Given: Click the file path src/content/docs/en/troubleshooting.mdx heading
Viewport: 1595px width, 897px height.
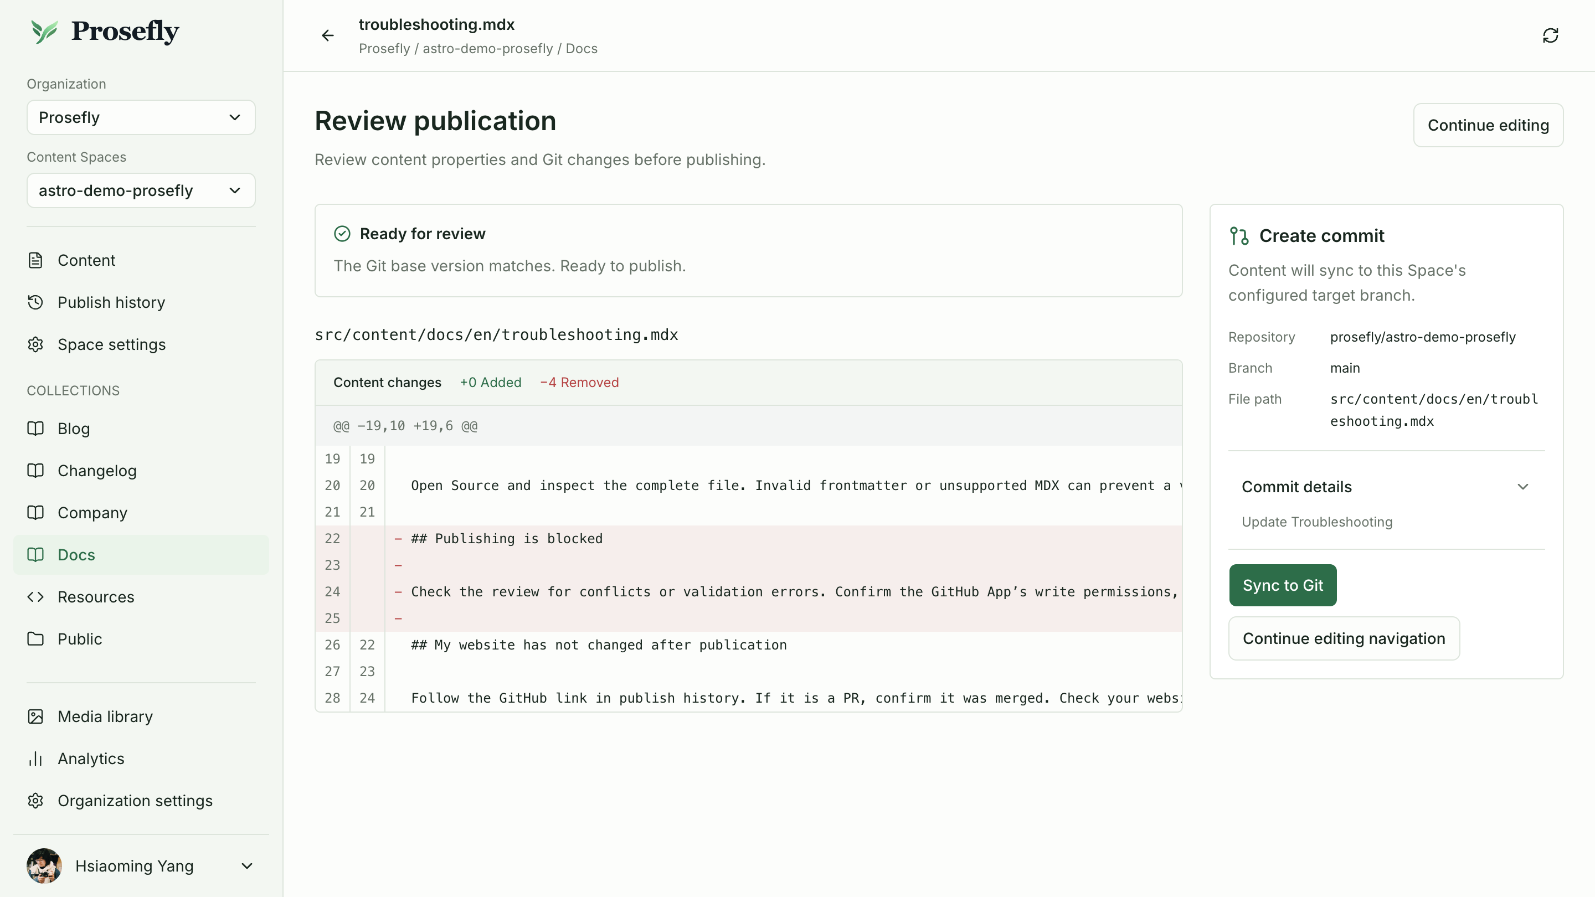Looking at the screenshot, I should coord(497,335).
